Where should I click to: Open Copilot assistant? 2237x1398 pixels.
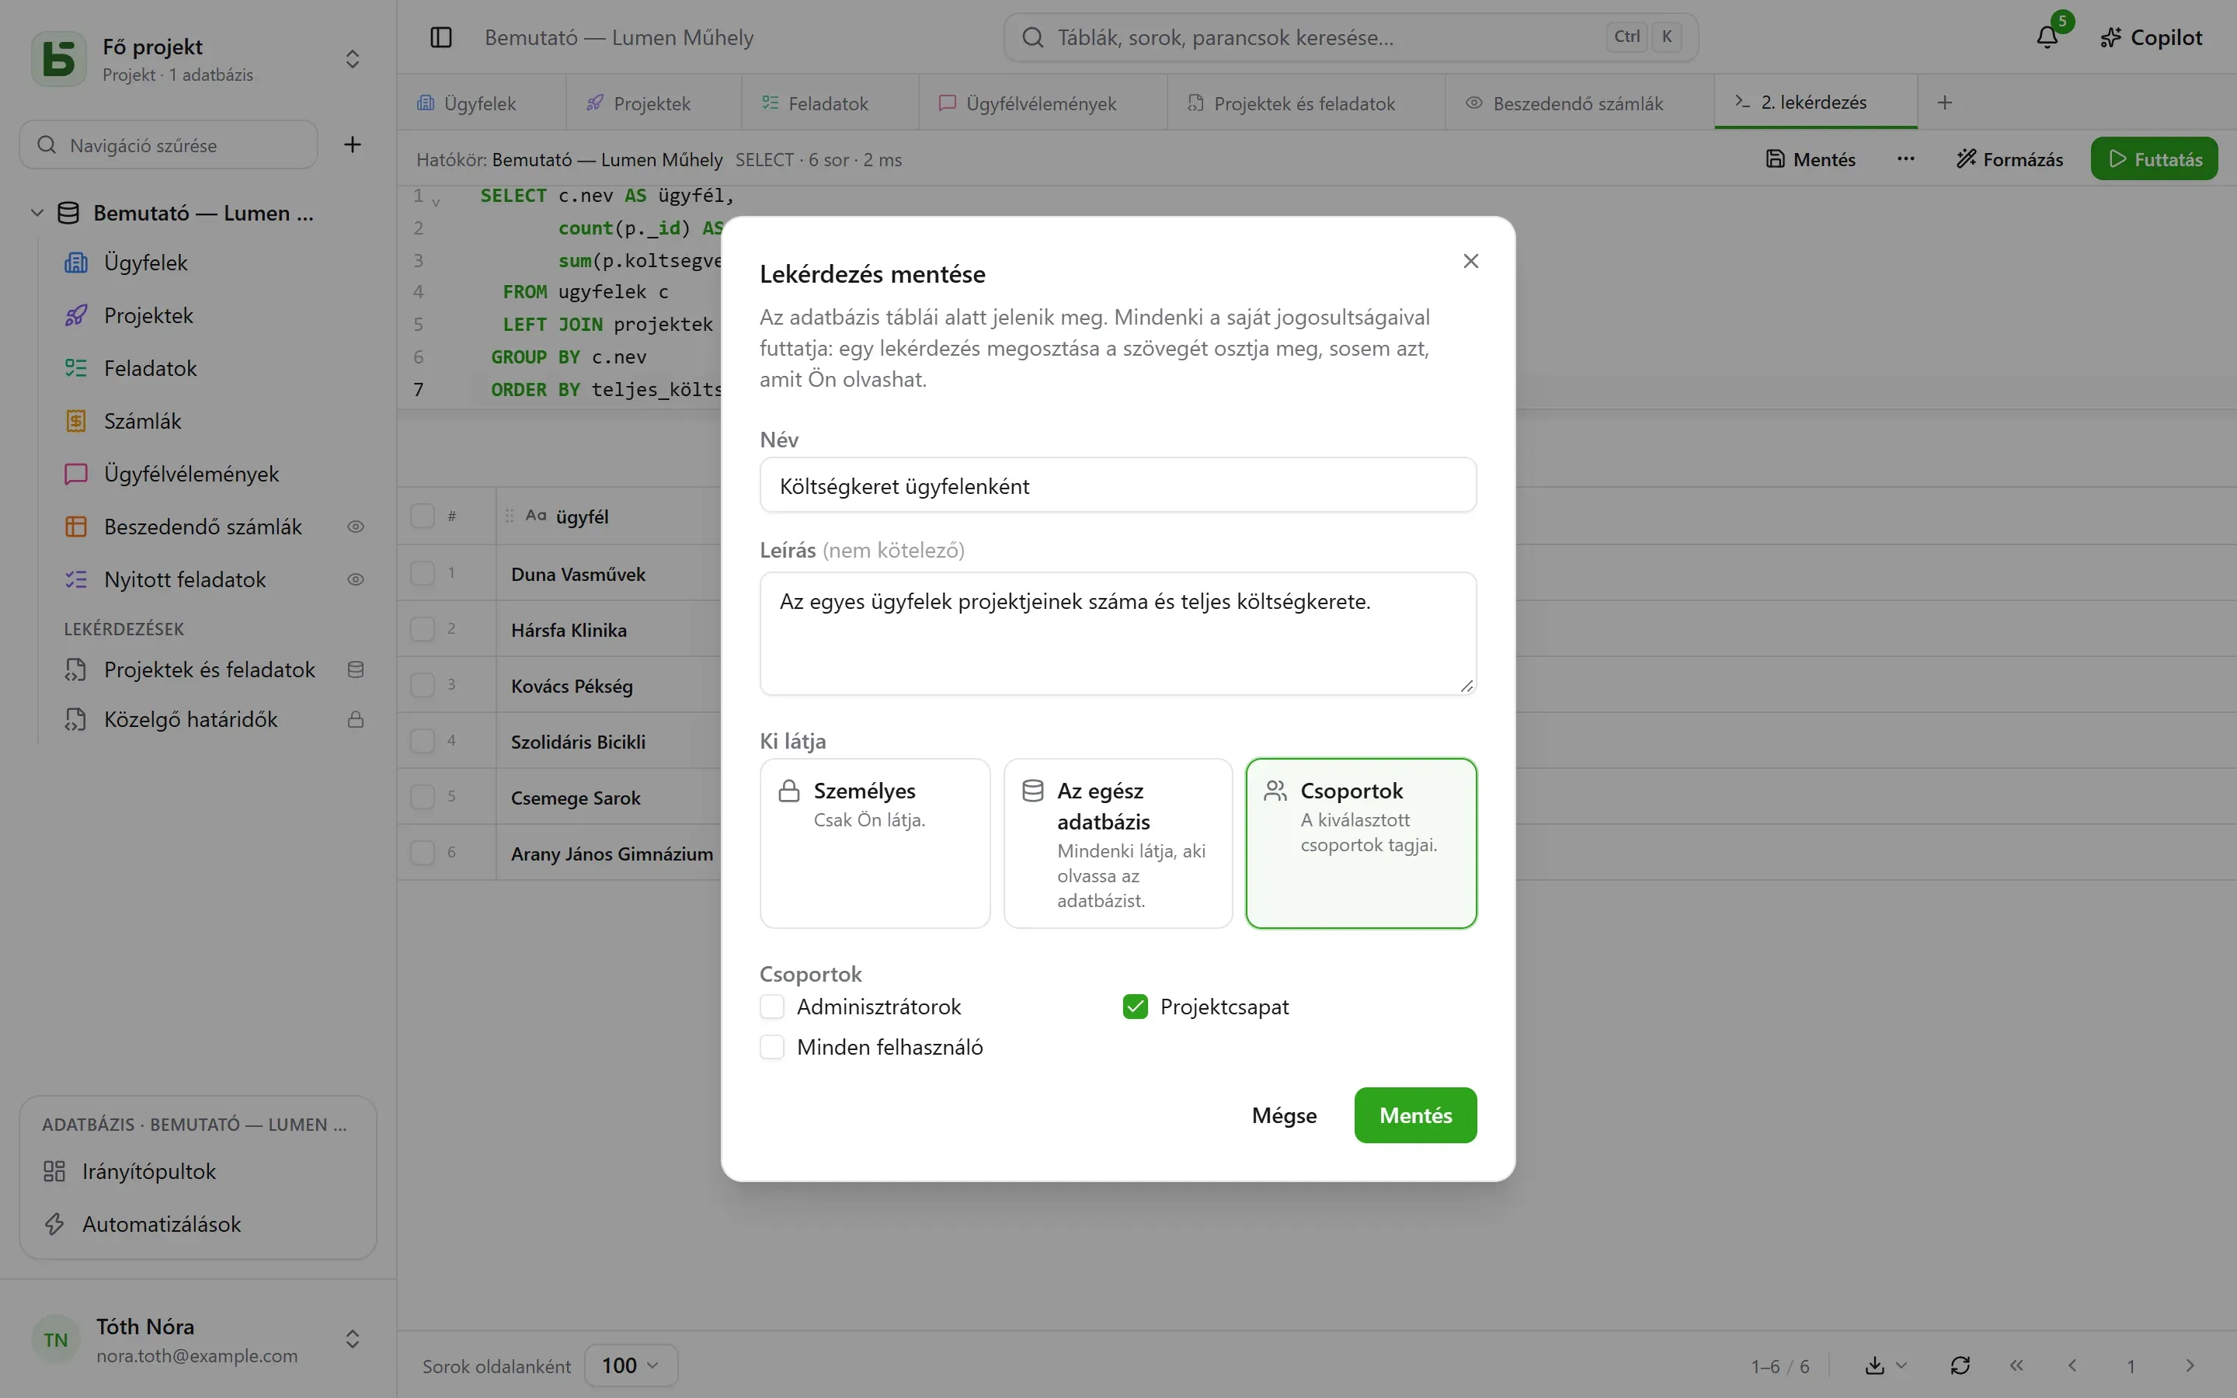(2151, 37)
